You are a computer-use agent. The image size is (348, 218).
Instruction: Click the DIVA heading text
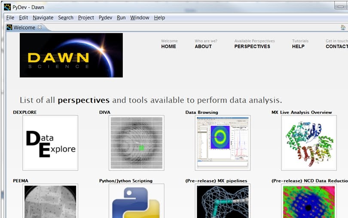(105, 112)
